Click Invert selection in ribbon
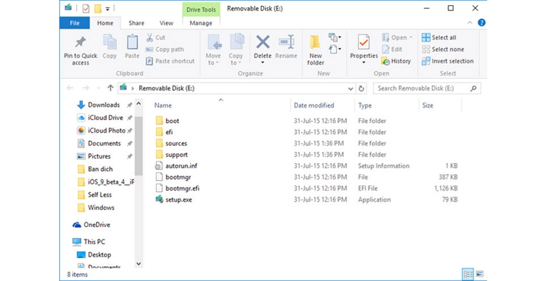 click(448, 61)
